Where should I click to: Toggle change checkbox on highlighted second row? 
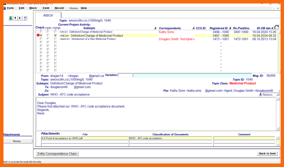coord(55,36)
